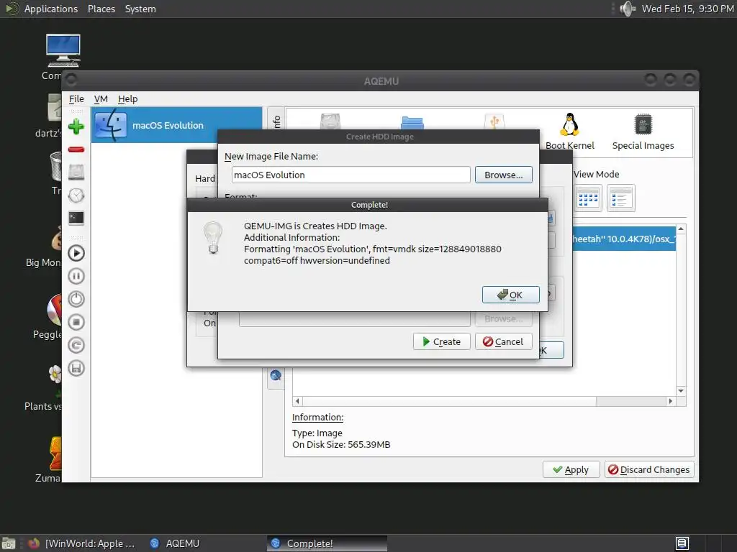Click the clock icon in AQEMU toolbar
Screen dimensions: 737x552
click(x=76, y=195)
